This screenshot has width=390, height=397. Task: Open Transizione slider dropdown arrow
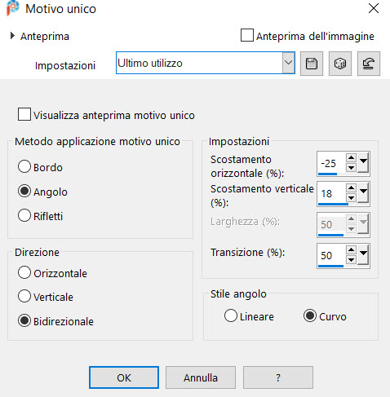click(363, 255)
